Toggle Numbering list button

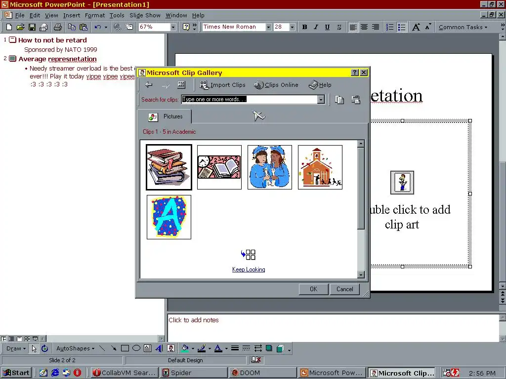pos(390,27)
